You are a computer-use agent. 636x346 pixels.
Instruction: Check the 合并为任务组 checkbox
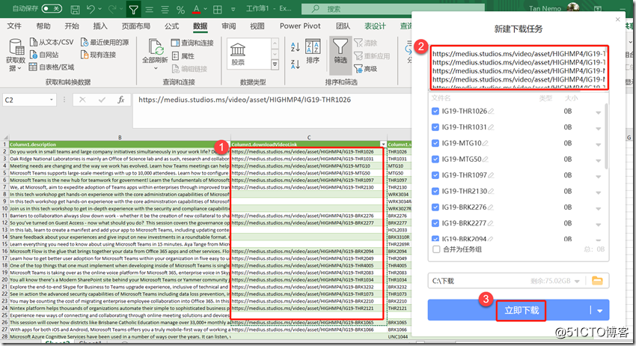[x=436, y=249]
